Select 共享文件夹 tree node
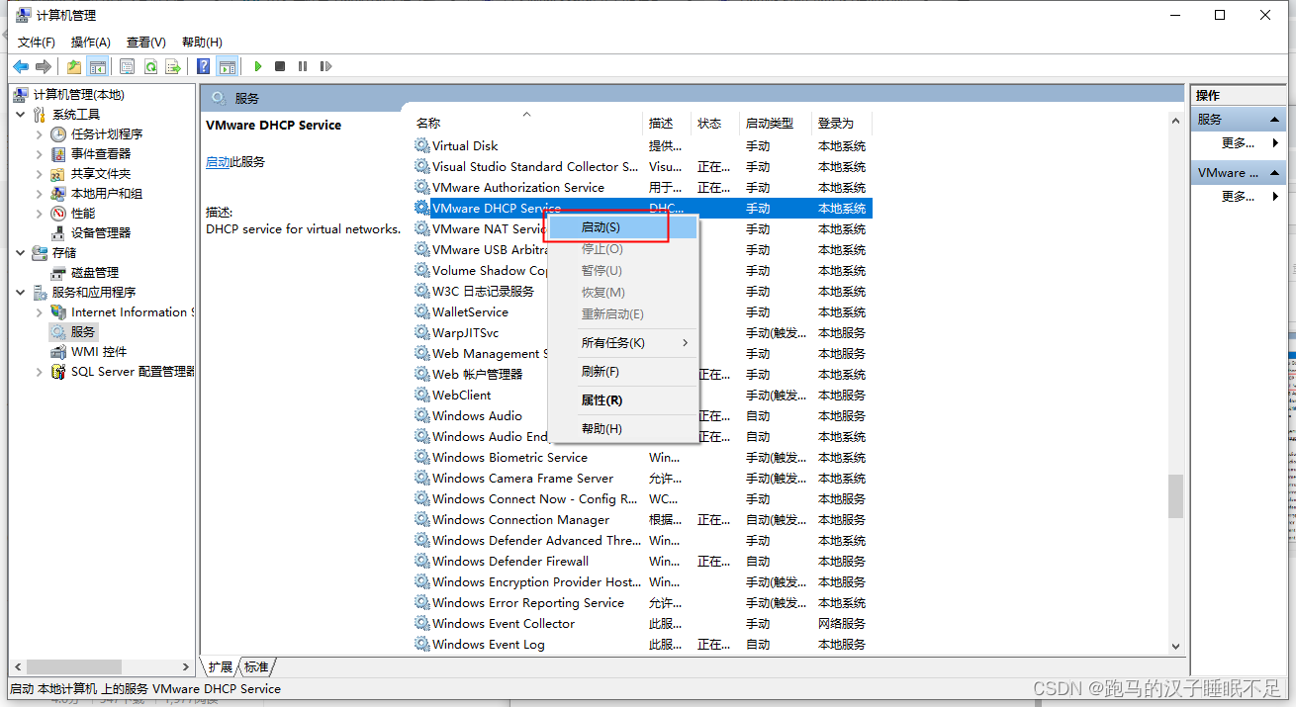The height and width of the screenshot is (707, 1296). (101, 173)
